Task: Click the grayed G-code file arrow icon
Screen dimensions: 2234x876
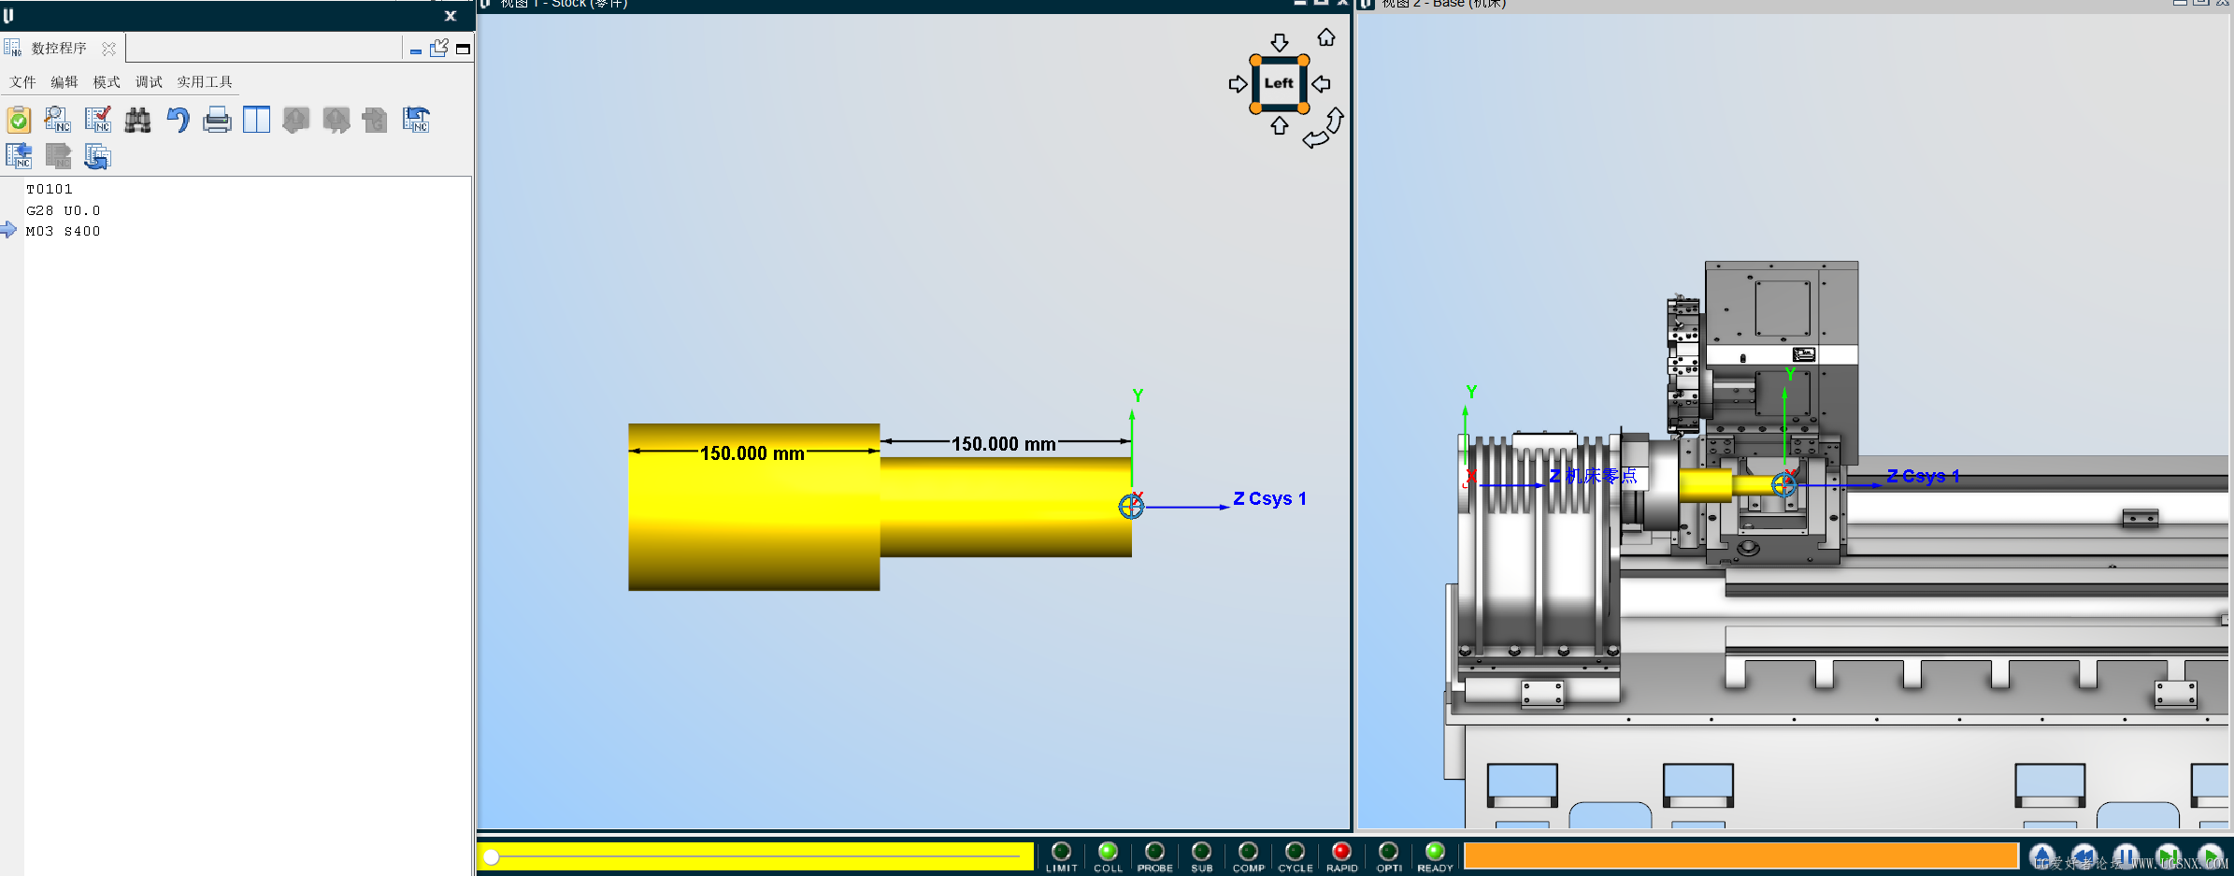Action: point(375,120)
